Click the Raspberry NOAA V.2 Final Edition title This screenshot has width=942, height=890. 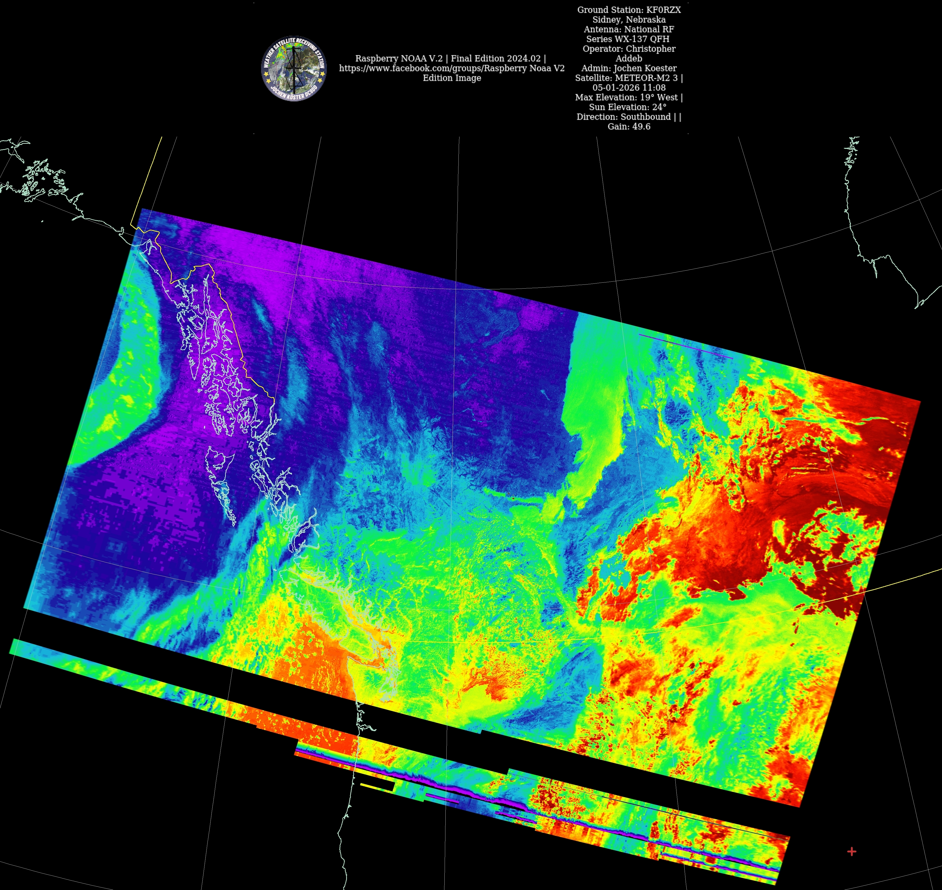tap(450, 58)
